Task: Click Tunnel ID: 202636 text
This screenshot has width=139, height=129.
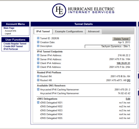Action: (x=50, y=38)
